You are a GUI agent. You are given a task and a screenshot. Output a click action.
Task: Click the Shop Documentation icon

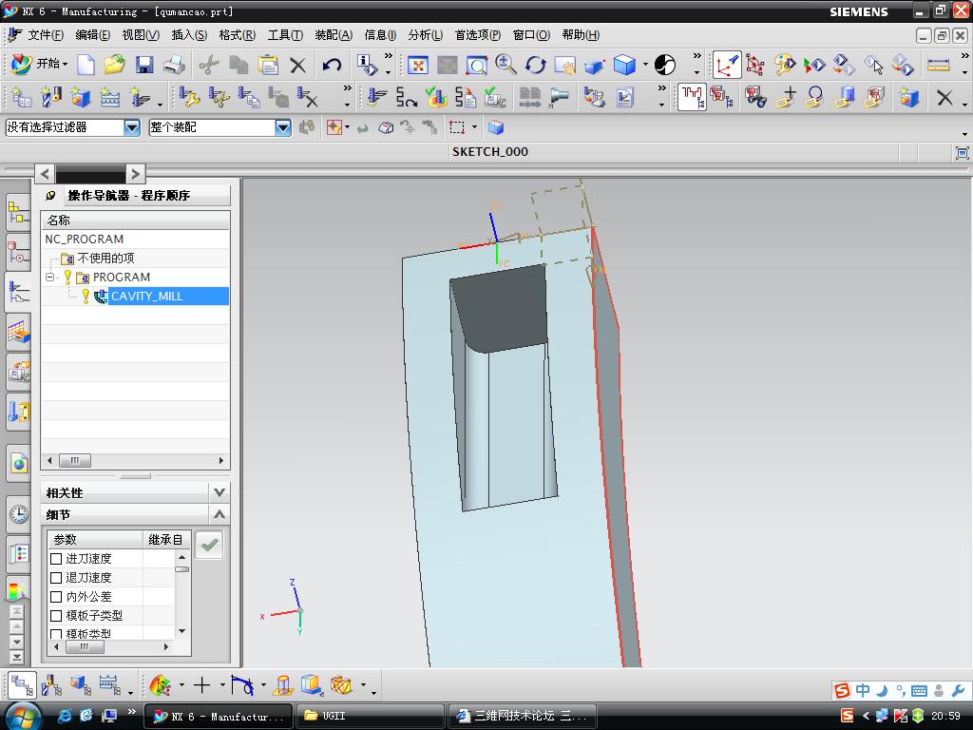click(x=625, y=98)
